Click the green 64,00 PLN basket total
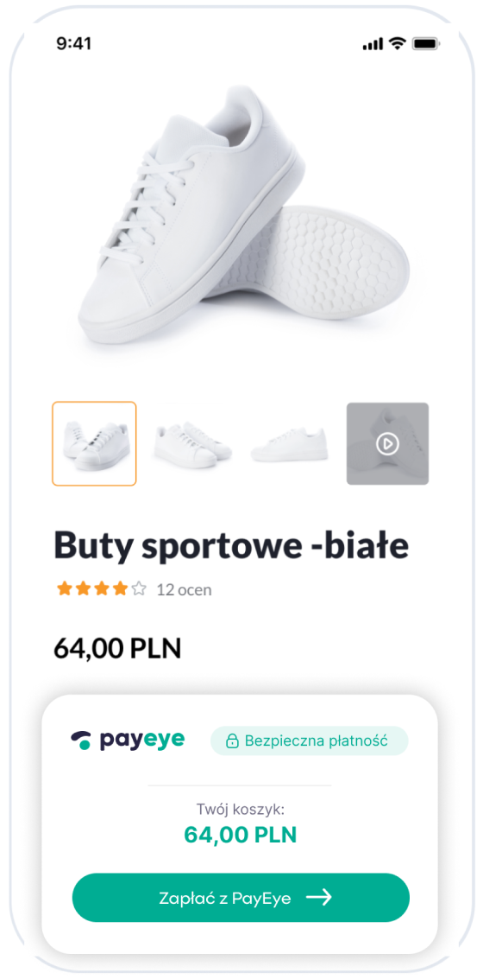The width and height of the screenshot is (483, 979). [241, 835]
